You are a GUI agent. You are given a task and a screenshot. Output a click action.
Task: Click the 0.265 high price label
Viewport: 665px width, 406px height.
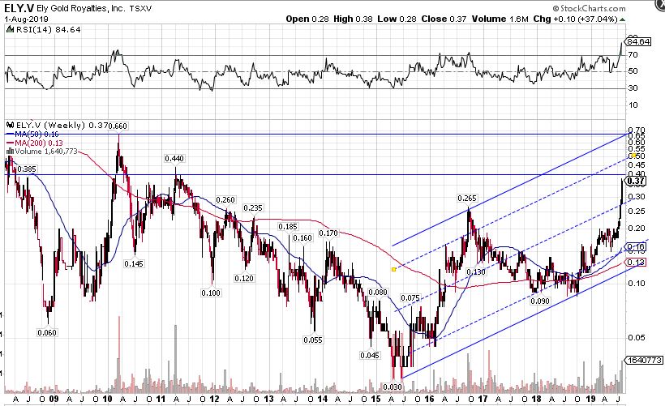pos(467,199)
